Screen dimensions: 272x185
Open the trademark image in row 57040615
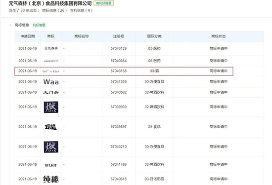[51, 179]
